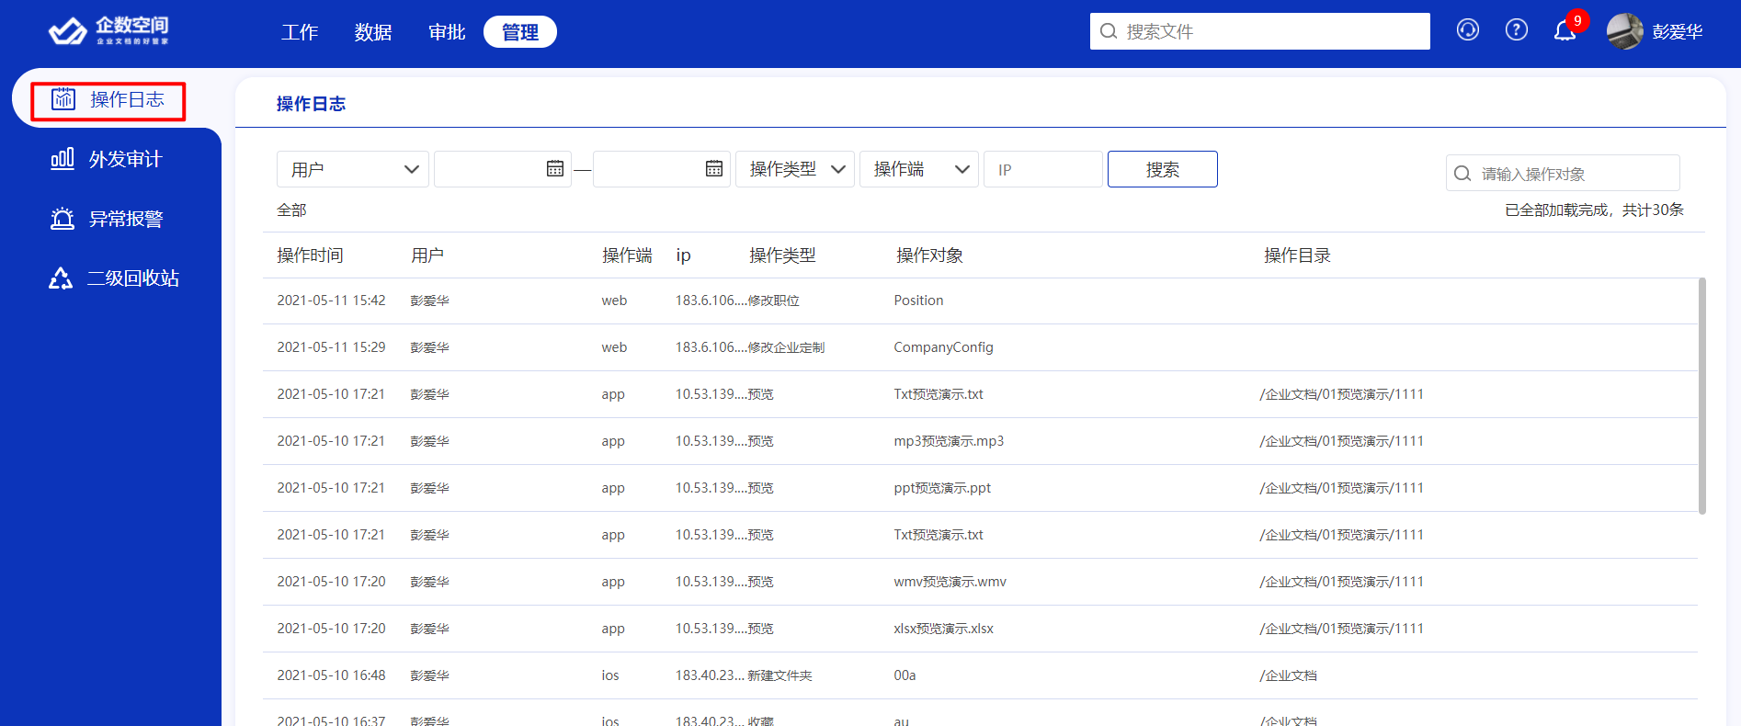Image resolution: width=1741 pixels, height=726 pixels.
Task: Click the 操作日志 sidebar icon
Action: click(x=63, y=99)
